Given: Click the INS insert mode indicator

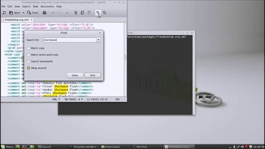Looking at the screenshot, I should [118, 99].
